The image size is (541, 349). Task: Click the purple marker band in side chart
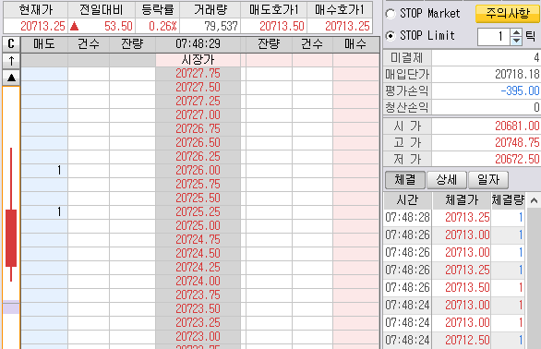point(11,307)
